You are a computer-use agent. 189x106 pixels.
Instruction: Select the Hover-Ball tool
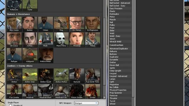114,65
